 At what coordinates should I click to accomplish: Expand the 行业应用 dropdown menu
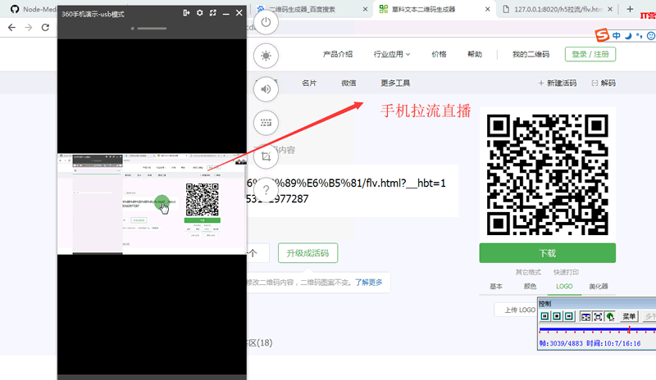click(x=392, y=54)
